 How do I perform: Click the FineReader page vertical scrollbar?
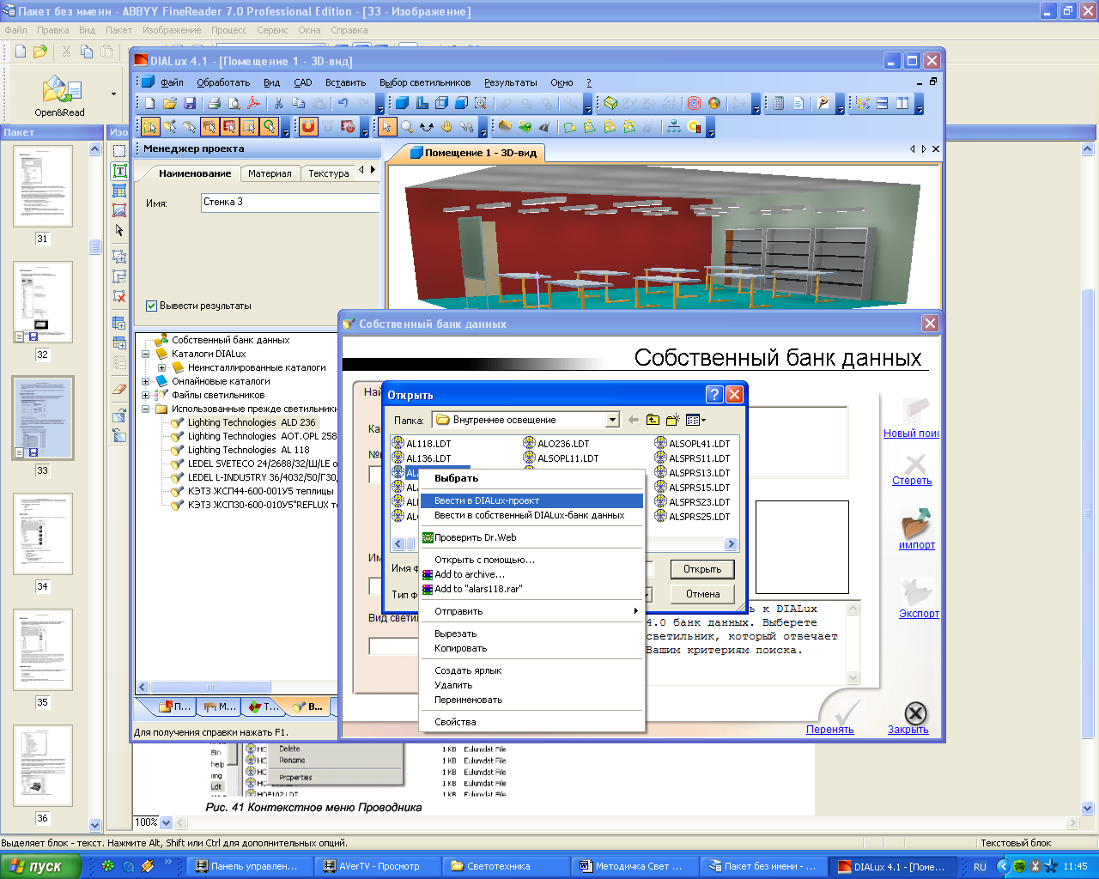coord(1088,478)
